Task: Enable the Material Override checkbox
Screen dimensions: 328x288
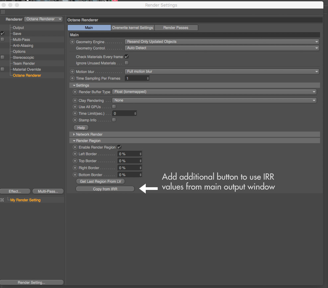Action: tap(3, 69)
